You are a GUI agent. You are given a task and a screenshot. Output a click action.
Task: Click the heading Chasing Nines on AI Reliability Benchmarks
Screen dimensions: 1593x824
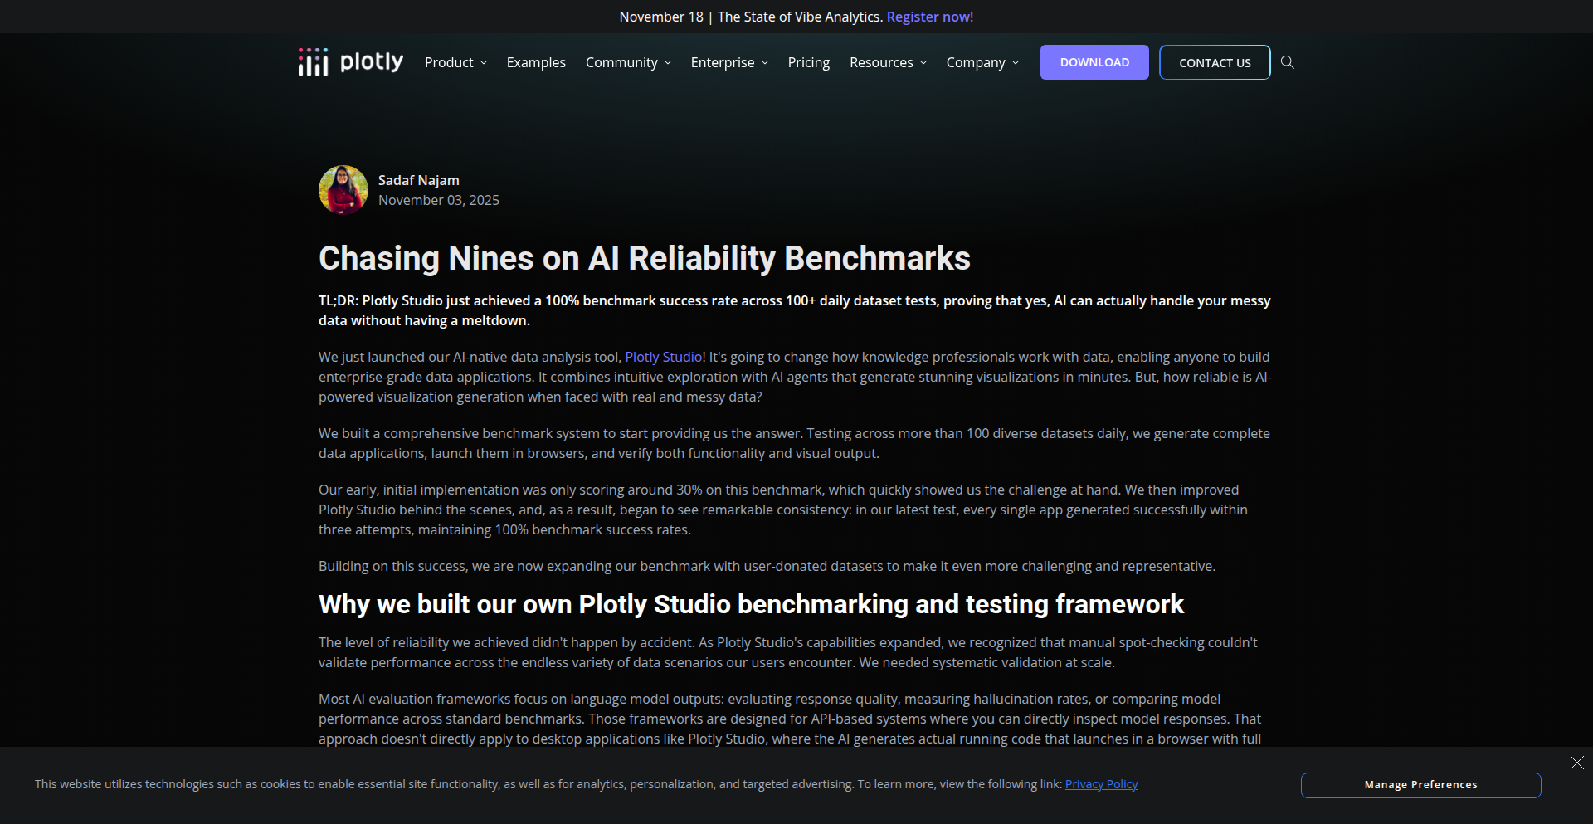point(645,258)
